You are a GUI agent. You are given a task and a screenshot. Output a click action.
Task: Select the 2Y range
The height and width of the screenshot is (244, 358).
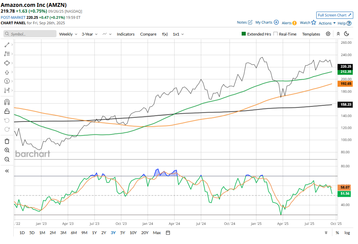click(x=104, y=233)
